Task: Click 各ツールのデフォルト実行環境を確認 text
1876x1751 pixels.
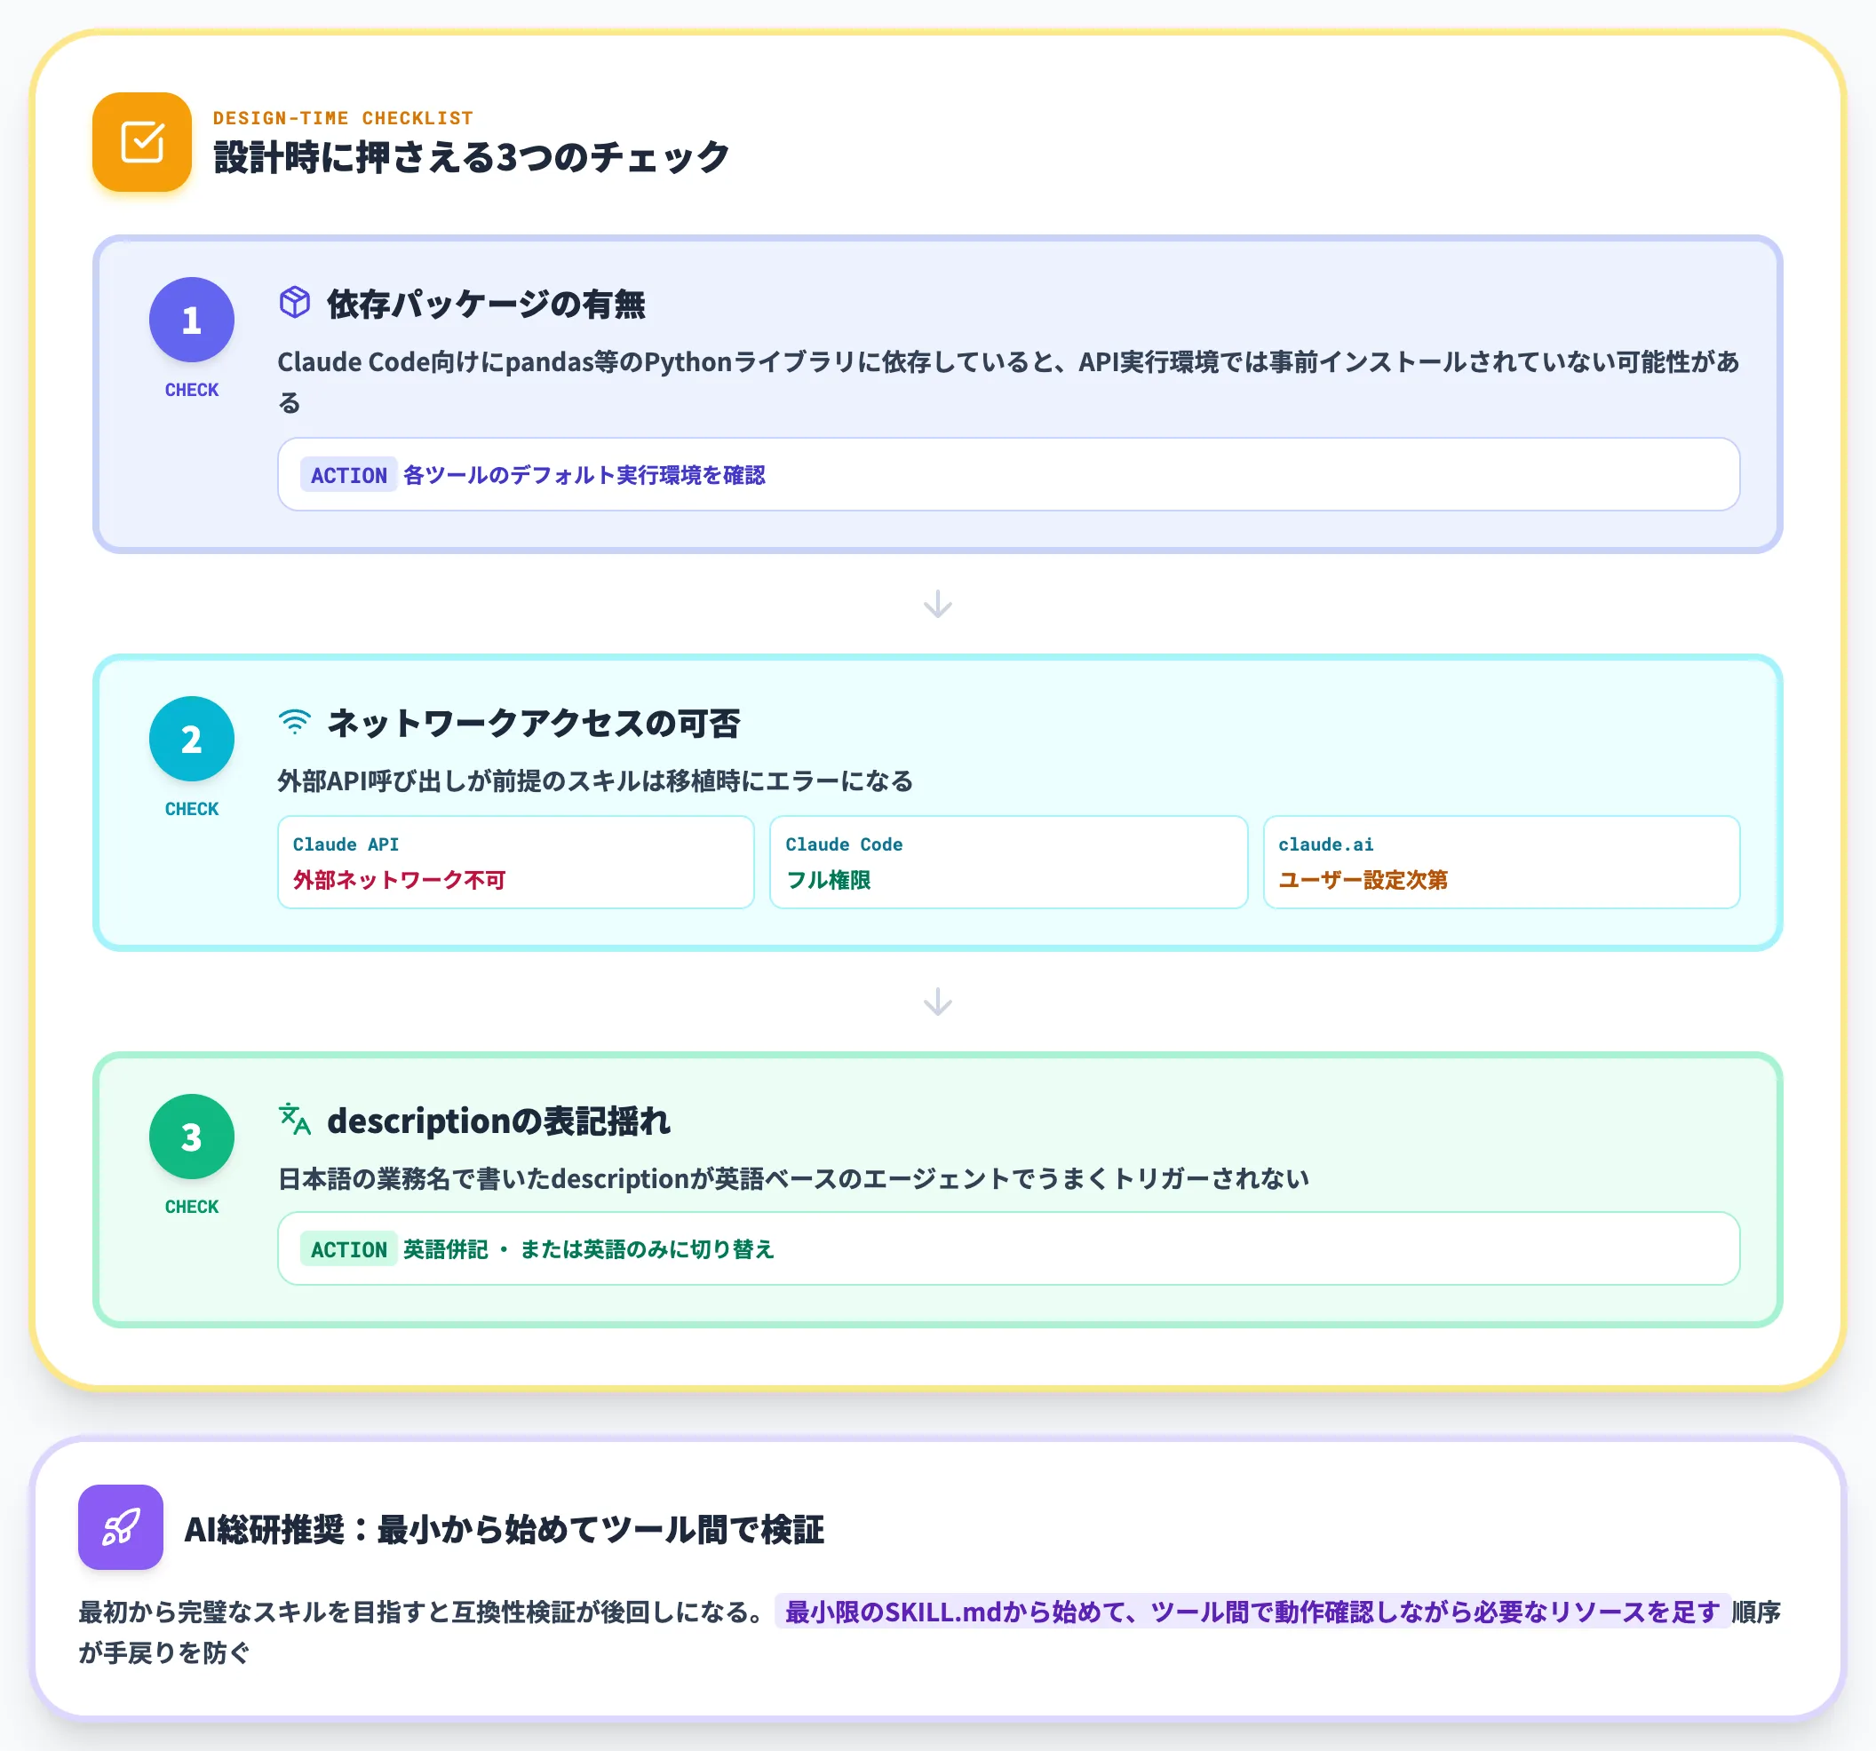Action: coord(584,474)
